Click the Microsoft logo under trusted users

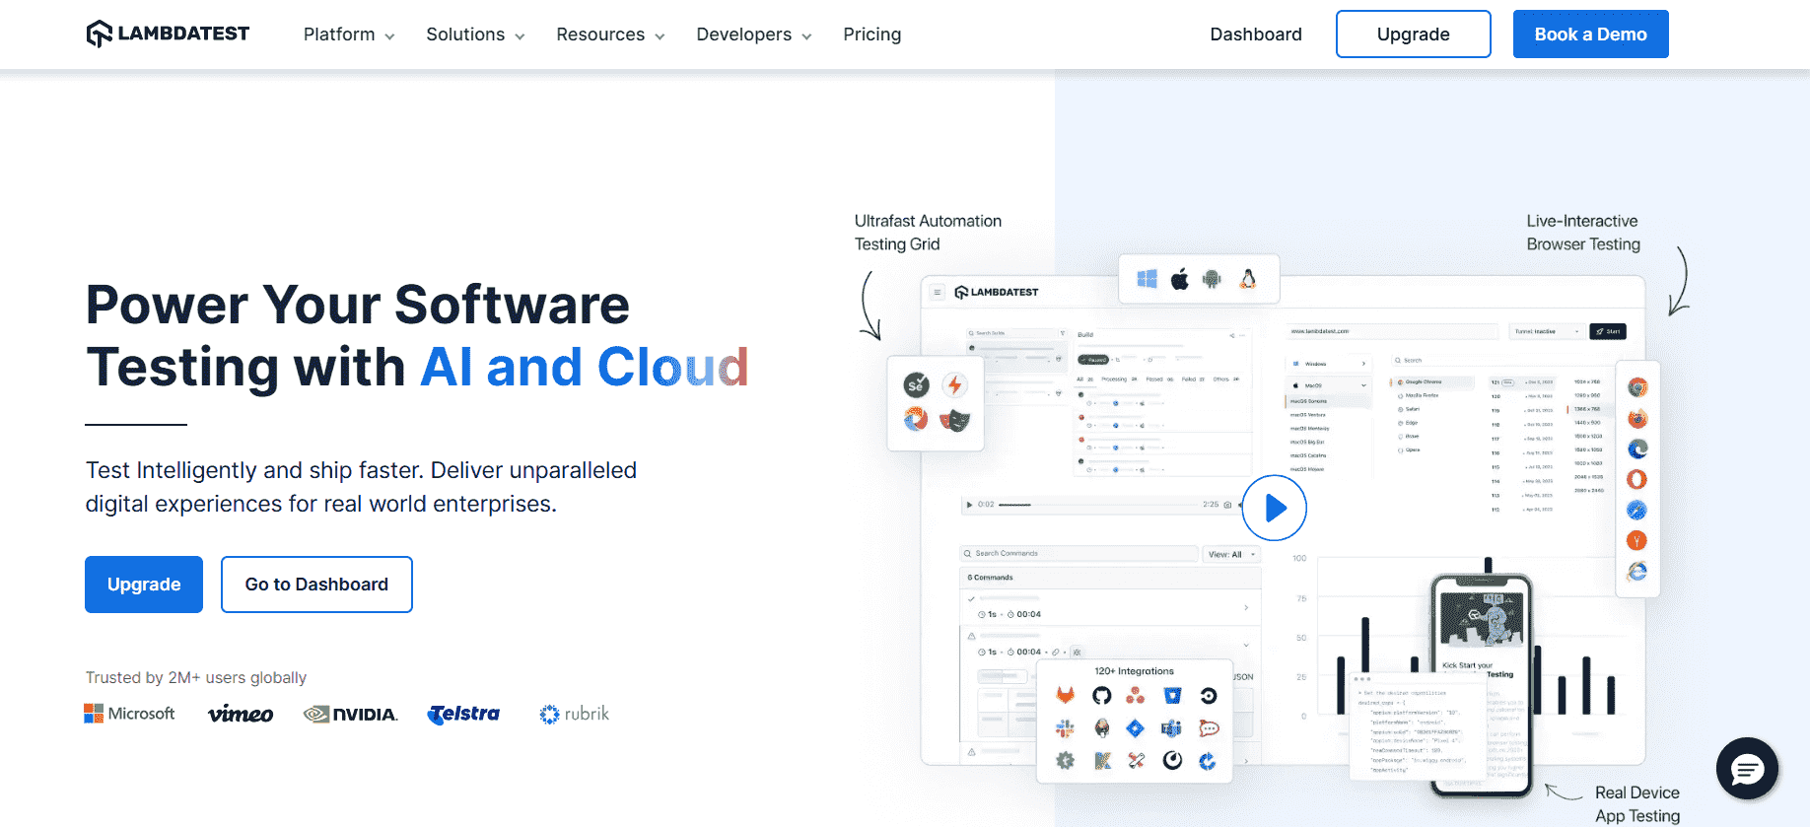[129, 714]
